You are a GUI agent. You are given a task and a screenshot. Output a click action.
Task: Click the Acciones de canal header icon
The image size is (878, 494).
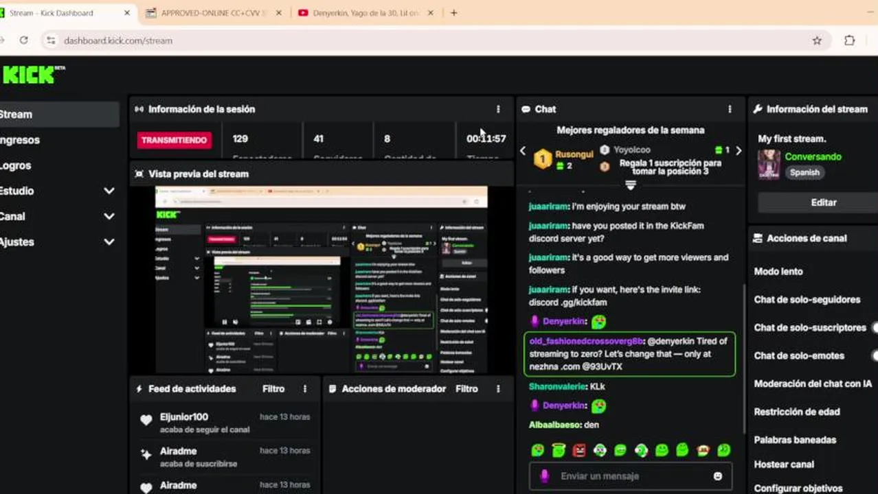[x=758, y=238]
